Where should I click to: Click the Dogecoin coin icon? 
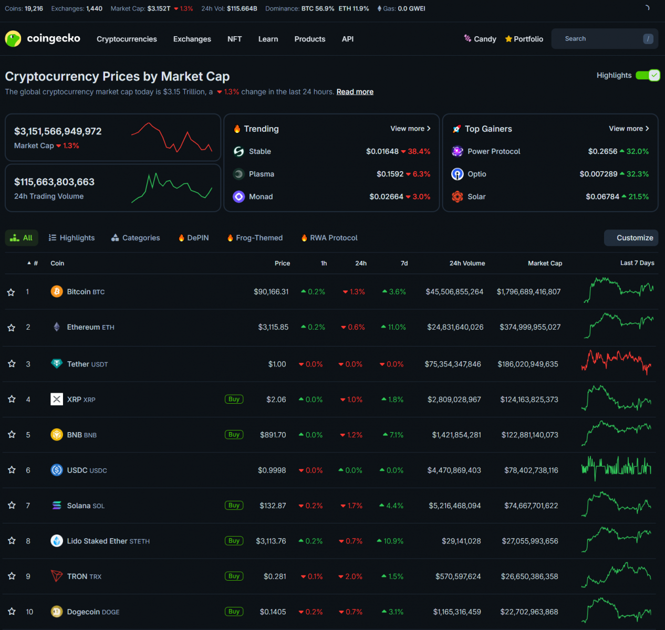point(57,612)
